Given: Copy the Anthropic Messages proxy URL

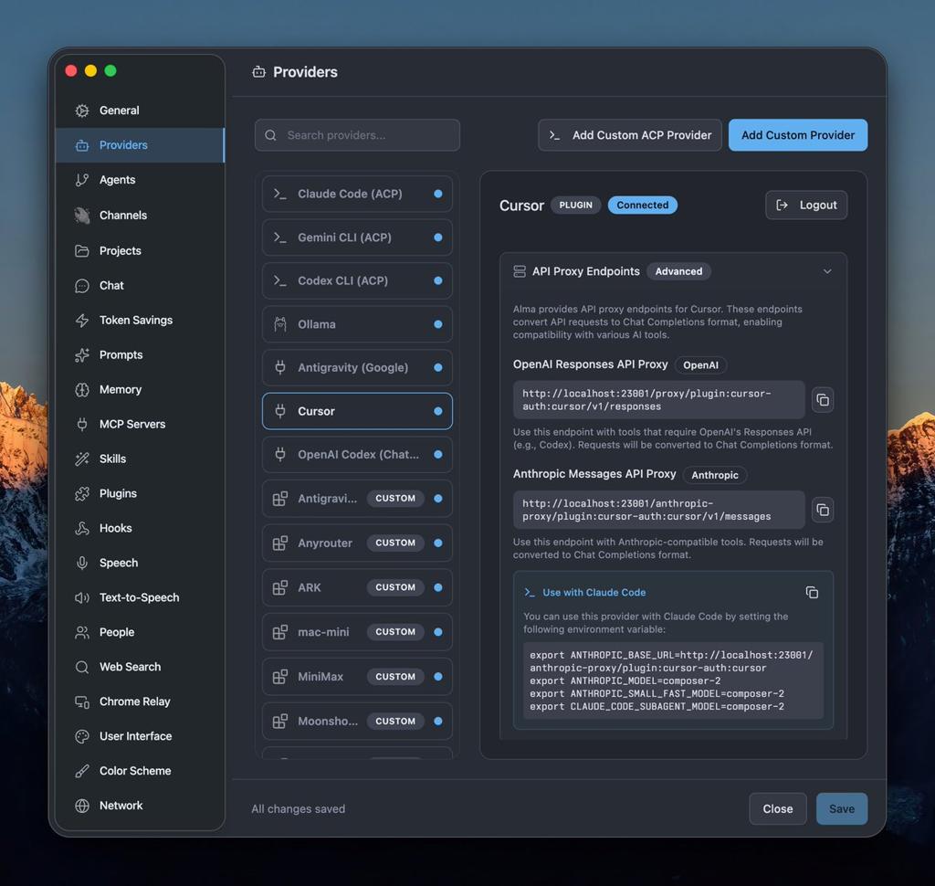Looking at the screenshot, I should click(x=823, y=510).
